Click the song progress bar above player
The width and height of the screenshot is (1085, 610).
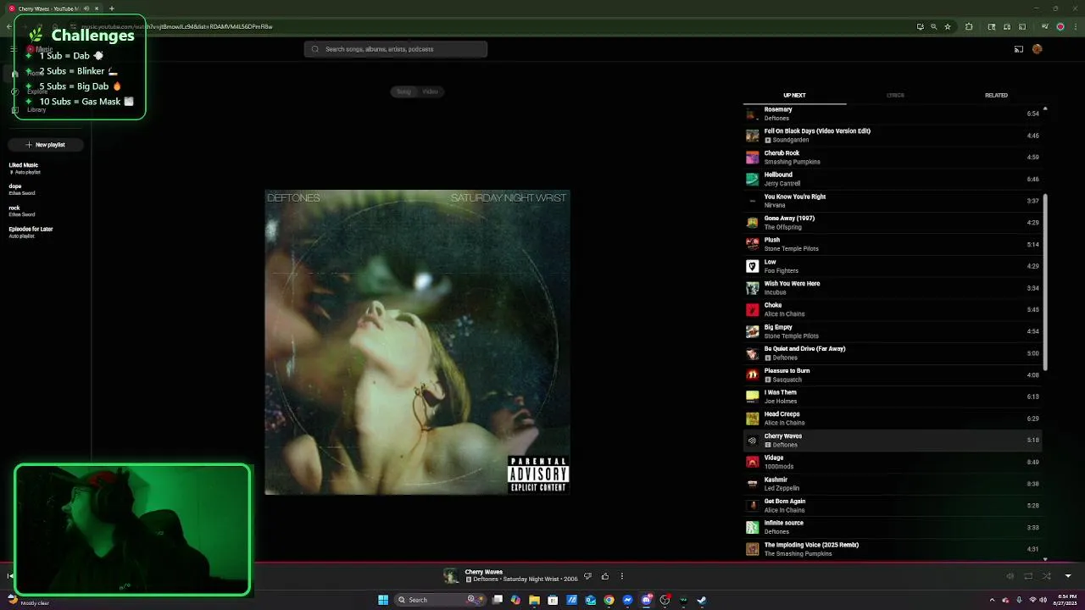(542, 562)
